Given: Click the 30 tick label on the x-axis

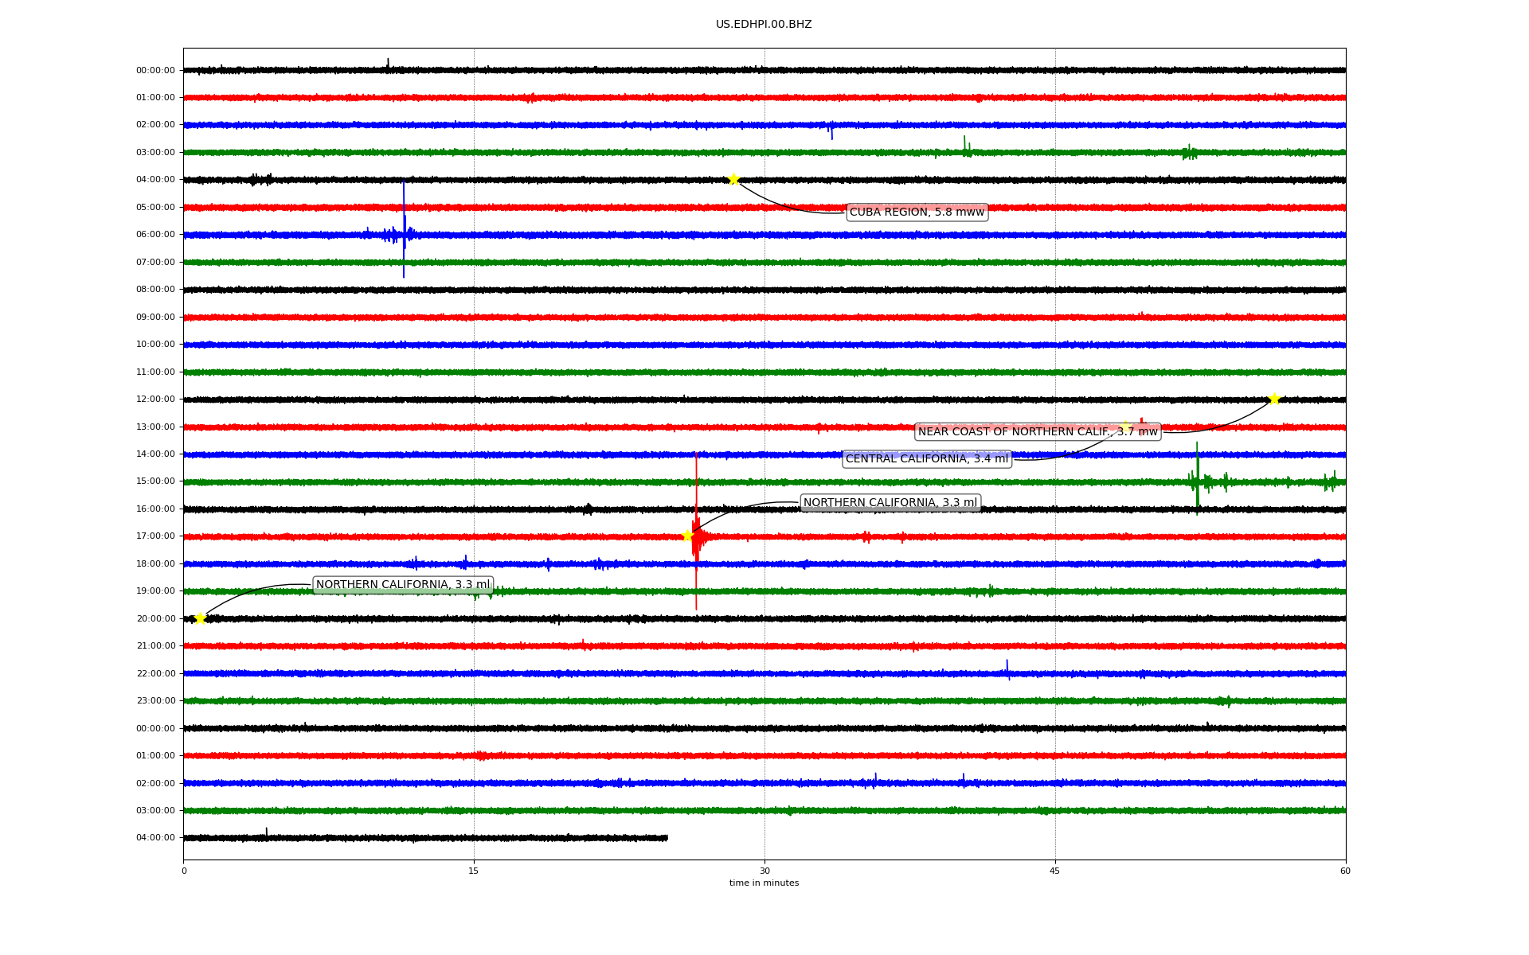Looking at the screenshot, I should tap(764, 871).
